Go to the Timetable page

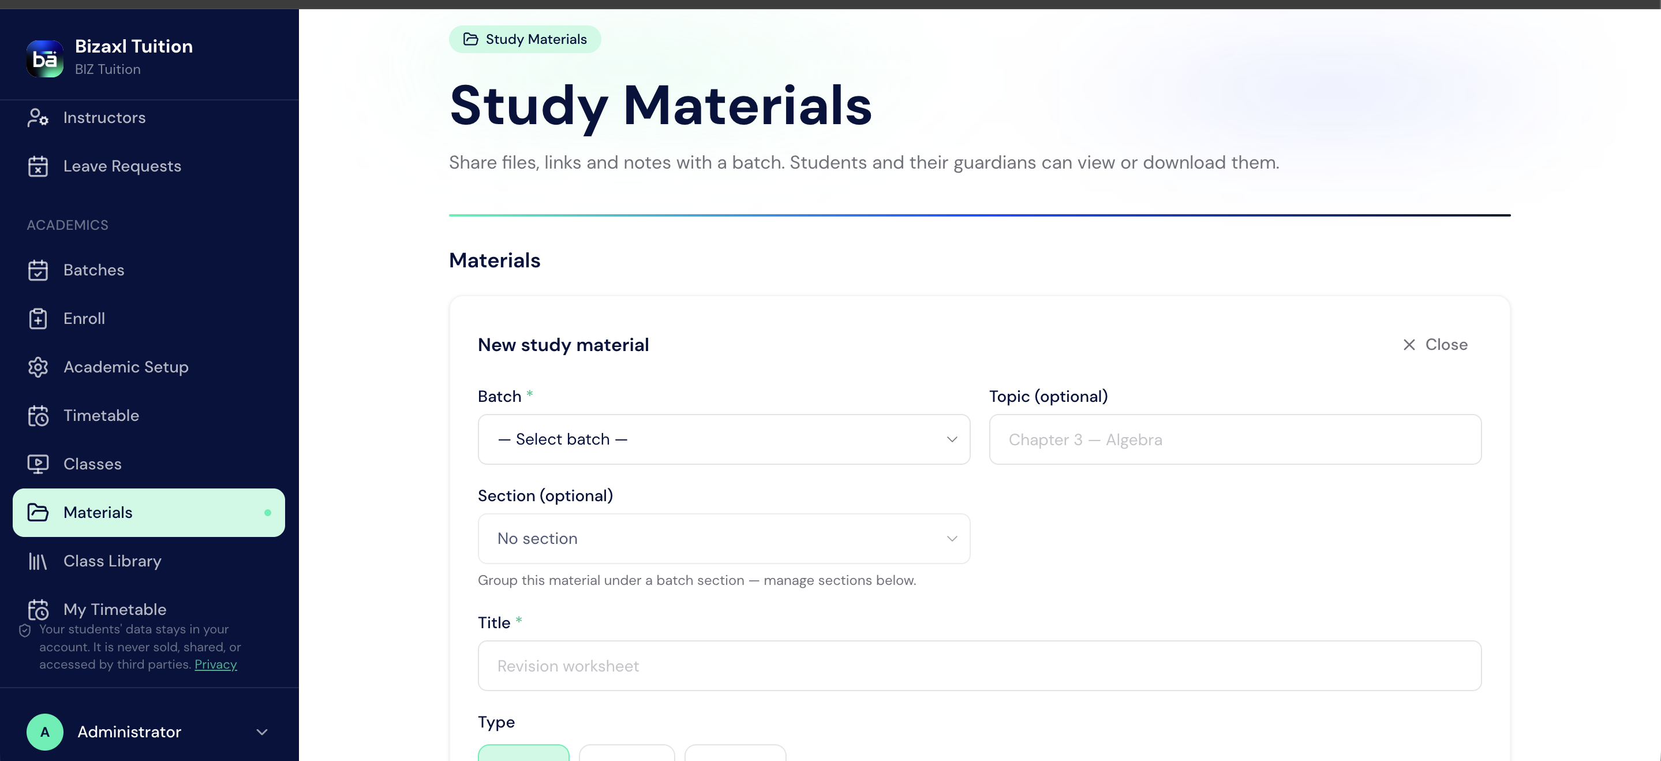pyautogui.click(x=149, y=415)
